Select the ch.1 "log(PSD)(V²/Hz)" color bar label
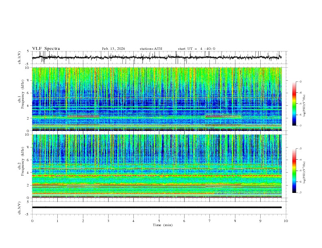322x248 pixels. tap(305, 106)
